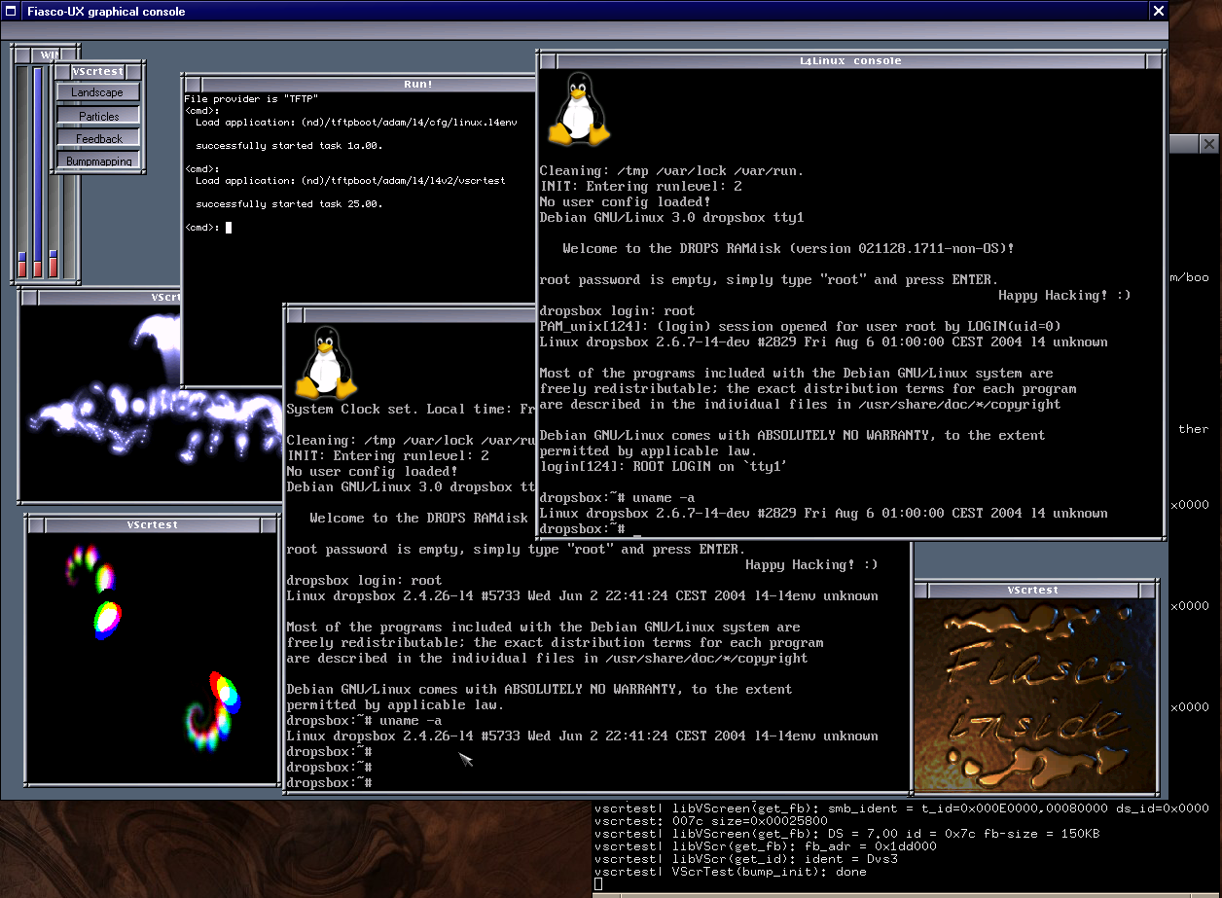Click right titlebar button of L4Linux console
This screenshot has width=1222, height=898.
[1153, 61]
